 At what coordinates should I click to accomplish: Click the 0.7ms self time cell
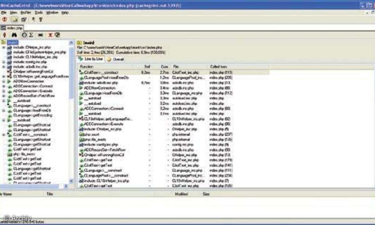coord(146,82)
